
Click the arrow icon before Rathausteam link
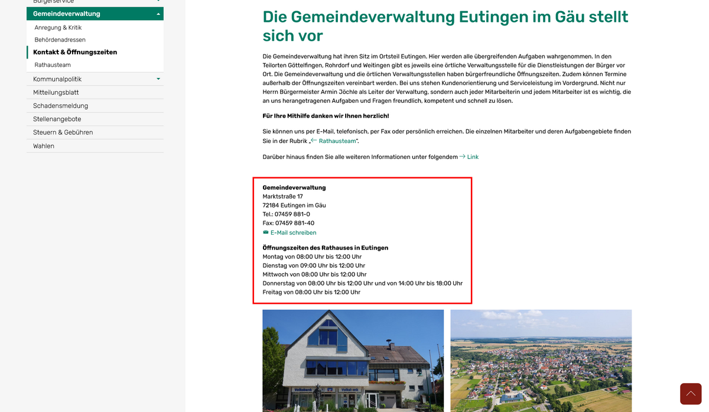pos(314,141)
